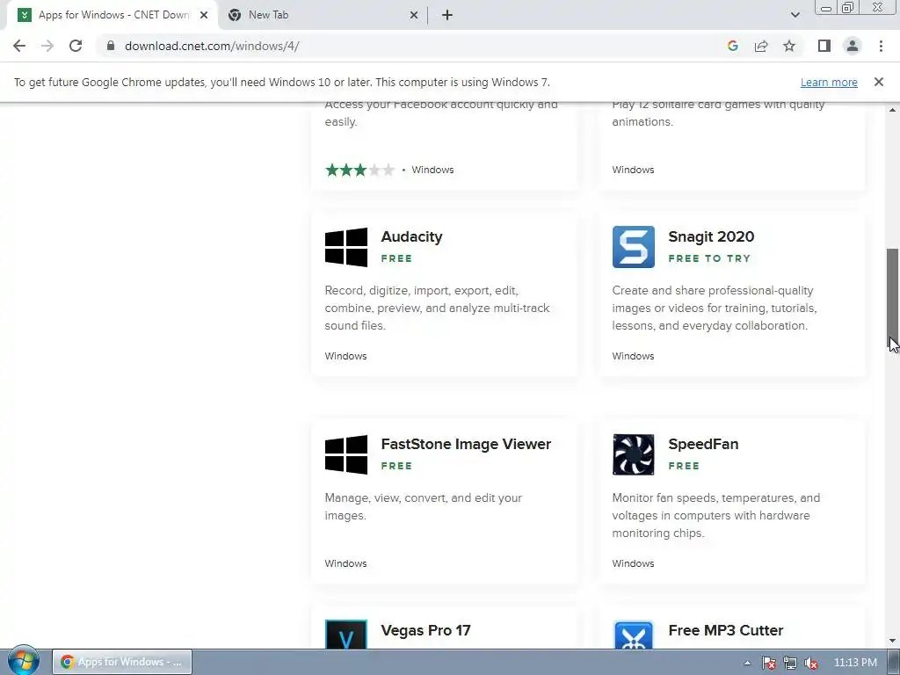Click the address bar URL

coord(212,46)
